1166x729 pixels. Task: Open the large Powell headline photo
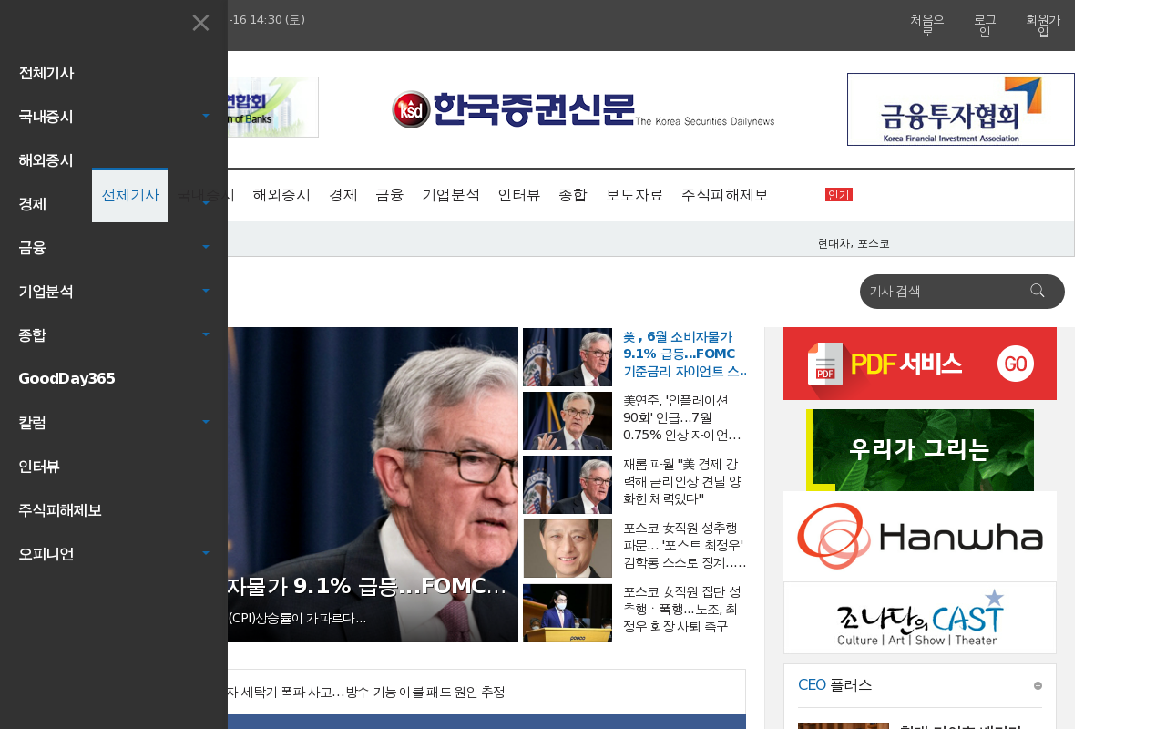pyautogui.click(x=373, y=484)
